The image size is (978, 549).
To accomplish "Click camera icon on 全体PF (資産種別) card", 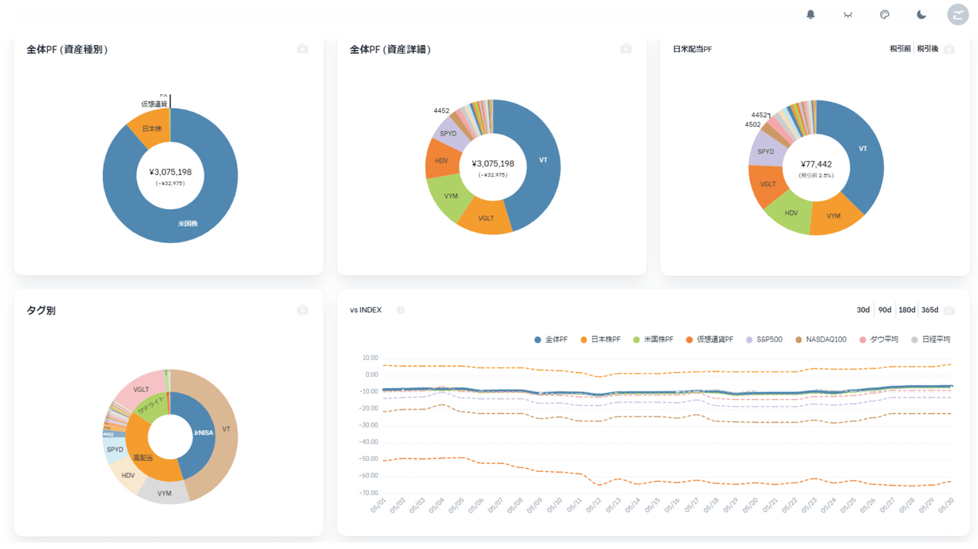I will coord(303,49).
